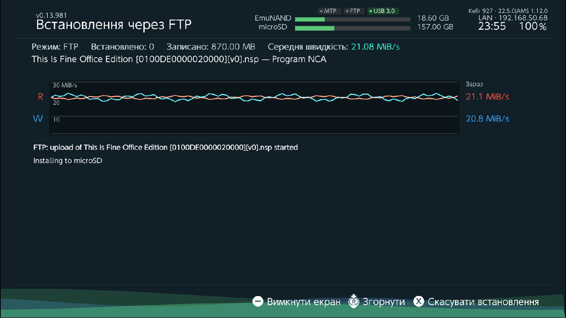Click the 157.00 GB free space value
Image resolution: width=566 pixels, height=318 pixels.
[435, 27]
